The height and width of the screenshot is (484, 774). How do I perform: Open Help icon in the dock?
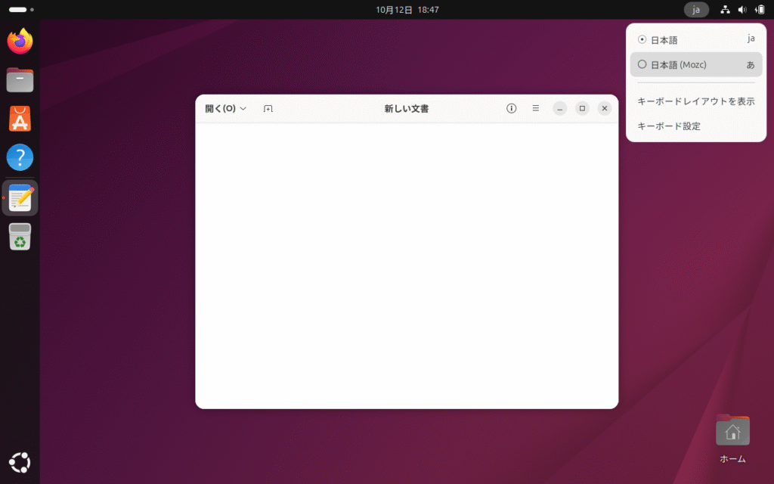coord(20,157)
